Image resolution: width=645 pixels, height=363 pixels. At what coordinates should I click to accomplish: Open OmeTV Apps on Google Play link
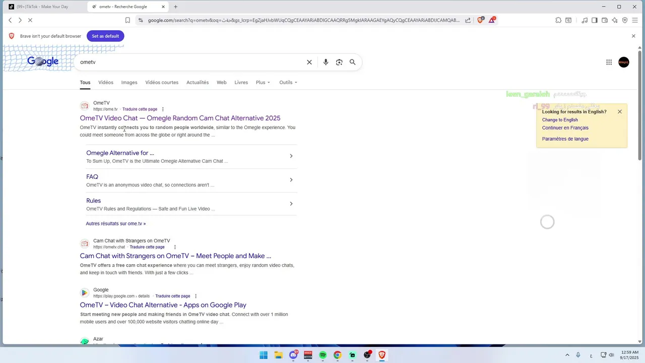163,305
